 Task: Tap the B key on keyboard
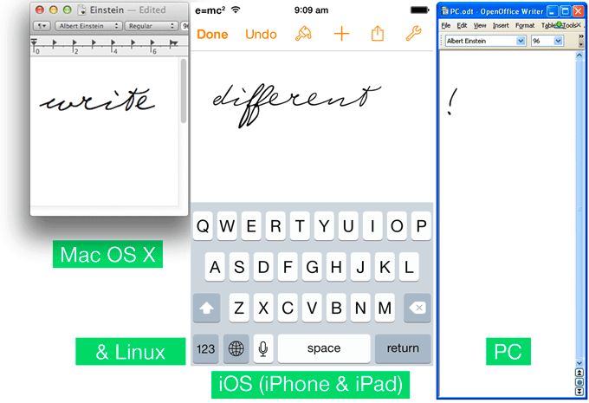[336, 308]
